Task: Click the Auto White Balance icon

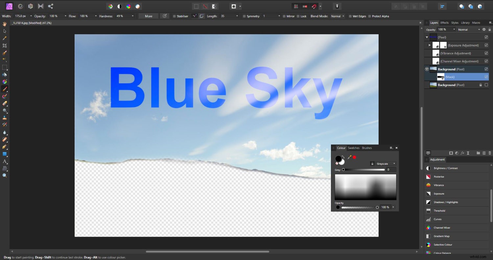Action: (137, 6)
